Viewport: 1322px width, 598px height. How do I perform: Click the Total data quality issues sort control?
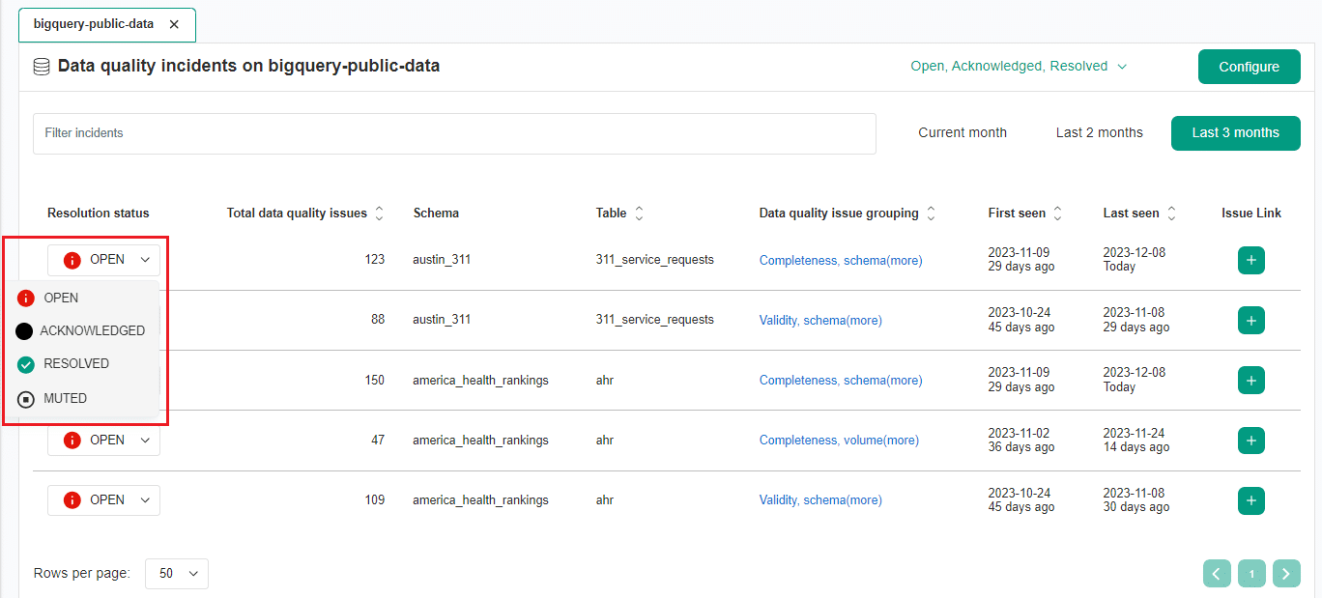pyautogui.click(x=379, y=213)
